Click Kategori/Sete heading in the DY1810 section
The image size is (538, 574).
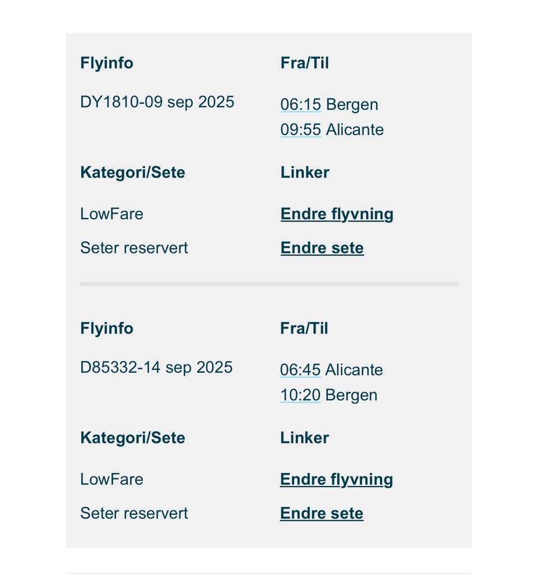tap(132, 172)
